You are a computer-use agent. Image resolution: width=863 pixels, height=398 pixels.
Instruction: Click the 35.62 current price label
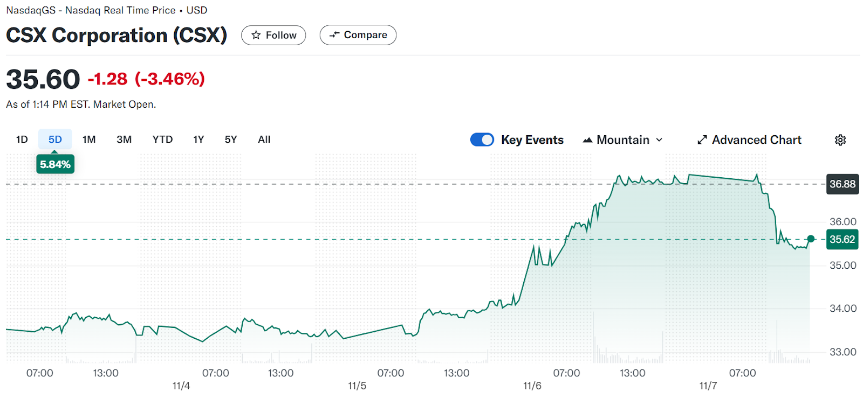coord(843,239)
